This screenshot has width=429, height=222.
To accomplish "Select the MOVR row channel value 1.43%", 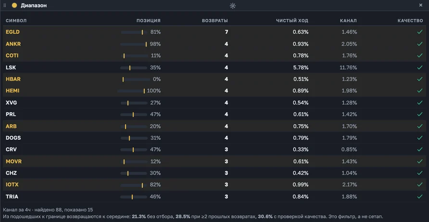I will tap(350, 161).
